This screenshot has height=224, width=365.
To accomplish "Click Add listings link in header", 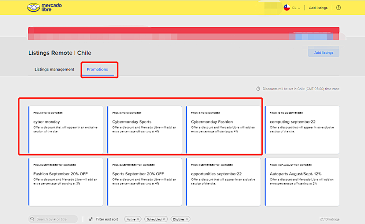I will click(318, 8).
